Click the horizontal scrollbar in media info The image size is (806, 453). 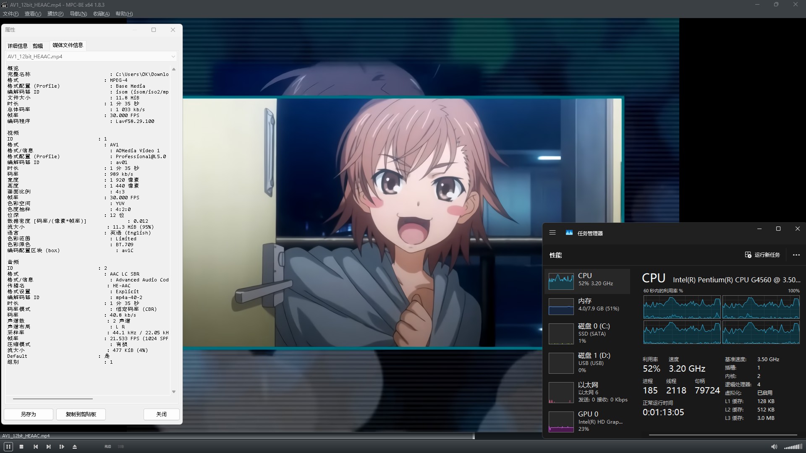(x=52, y=398)
